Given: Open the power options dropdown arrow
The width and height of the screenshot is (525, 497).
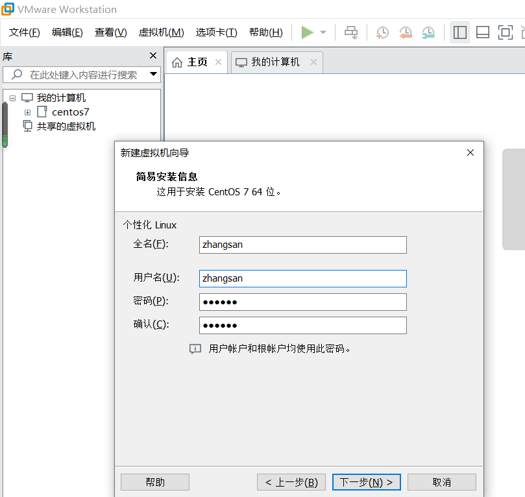Looking at the screenshot, I should tap(323, 32).
